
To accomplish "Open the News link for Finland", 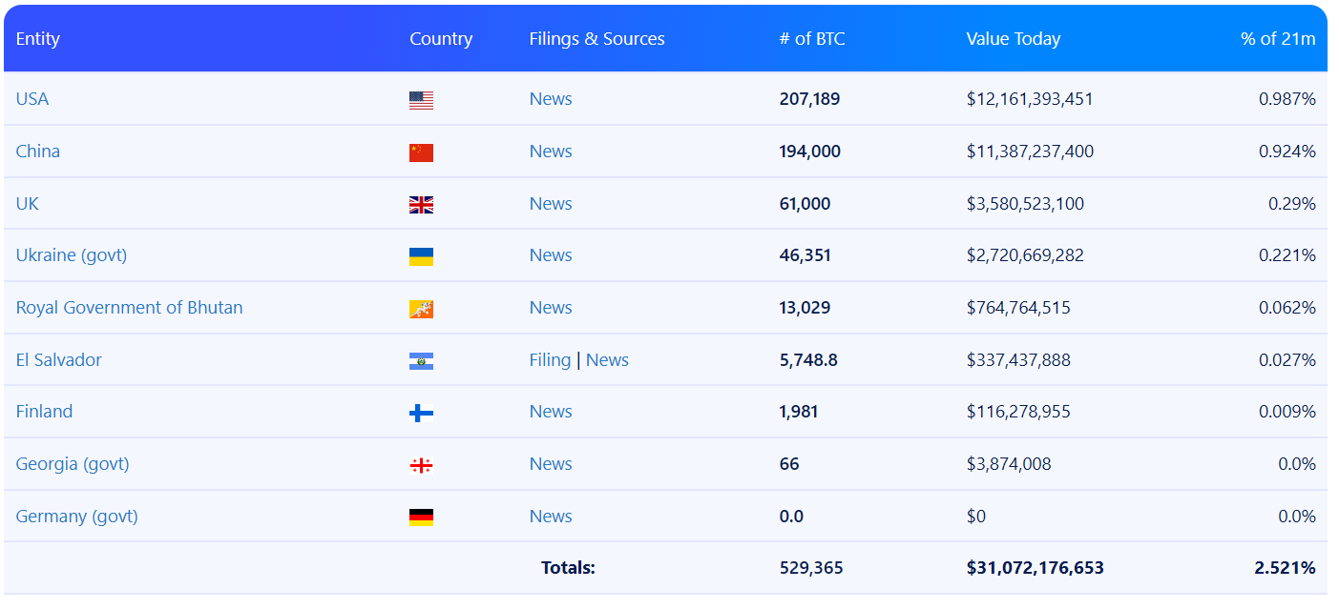I will pyautogui.click(x=551, y=412).
